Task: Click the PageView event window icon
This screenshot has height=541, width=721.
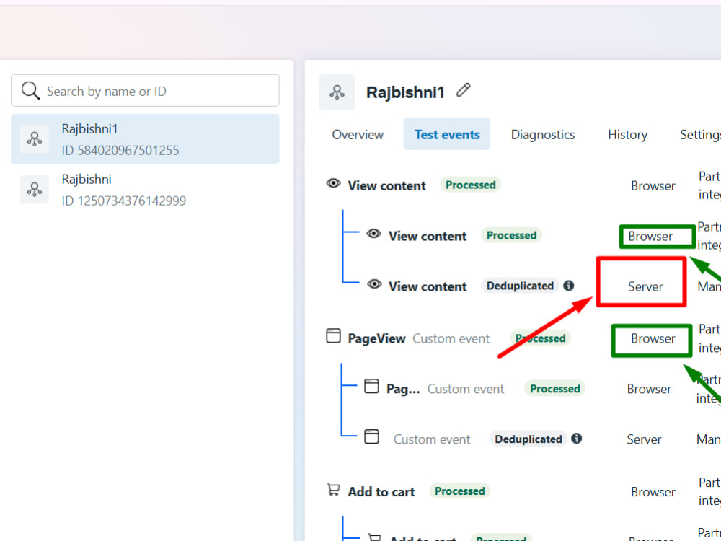Action: (333, 336)
